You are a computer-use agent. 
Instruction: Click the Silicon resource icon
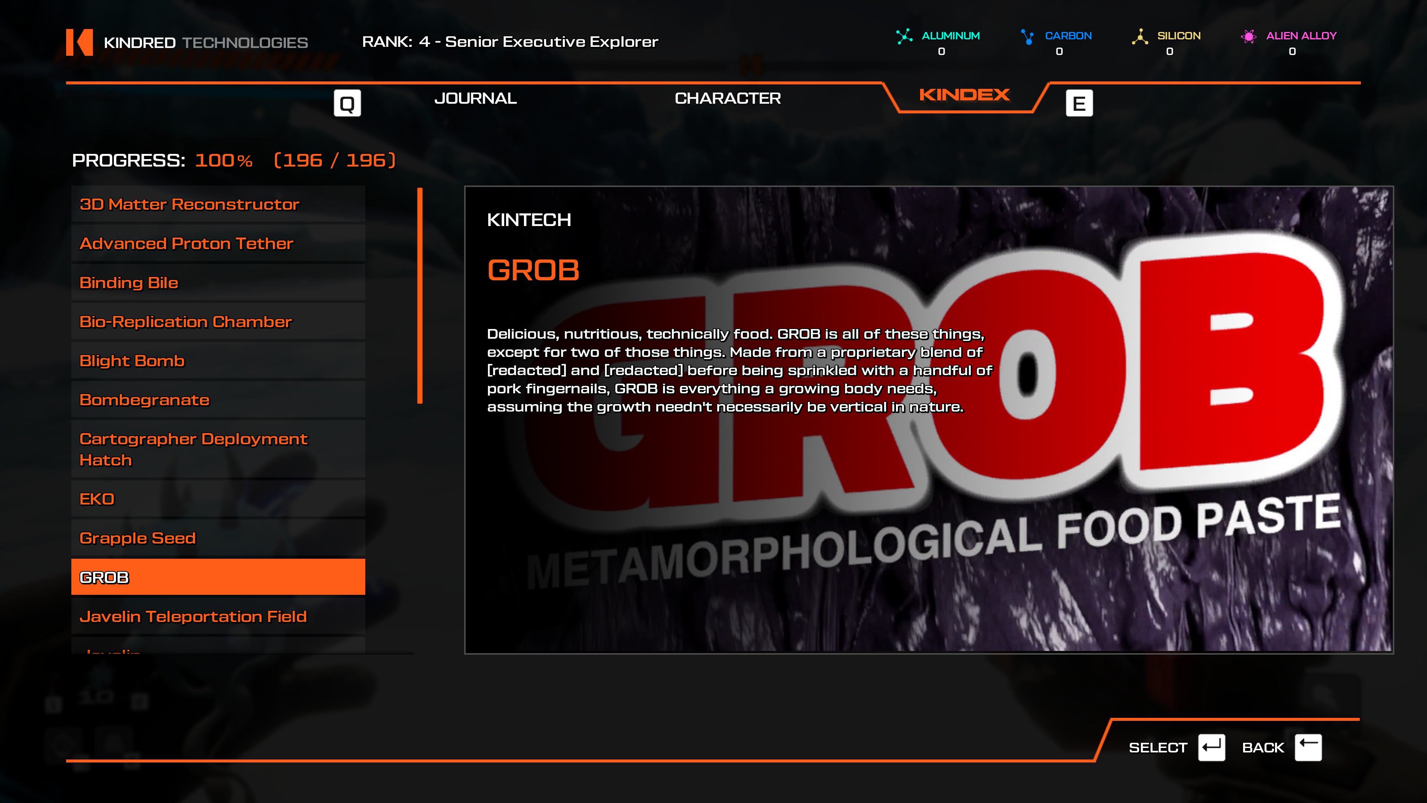[1139, 36]
